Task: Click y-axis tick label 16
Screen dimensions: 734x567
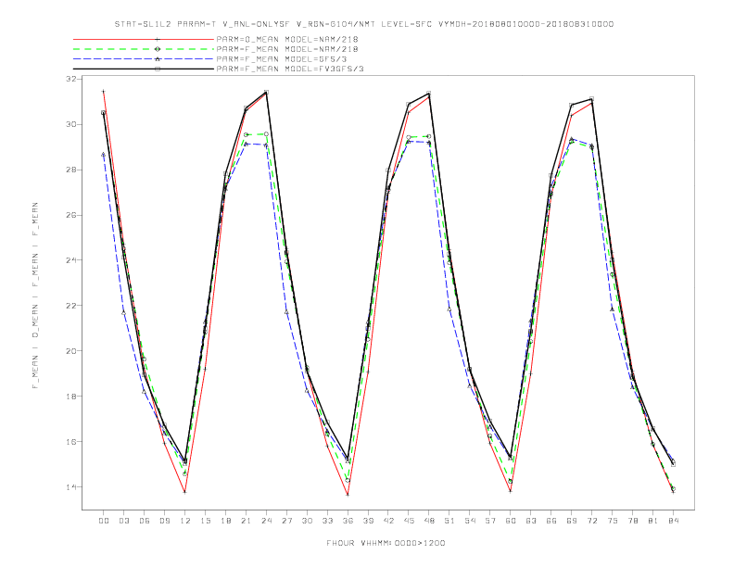Action: coord(70,442)
